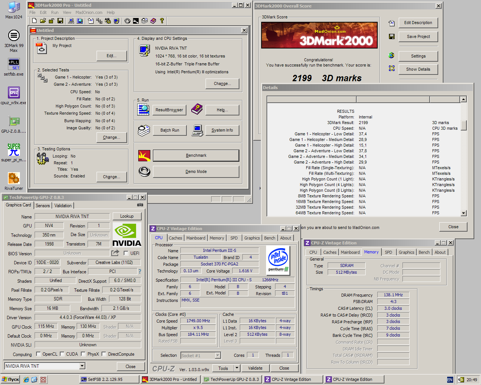481x385 pixels.
Task: Click the floppy disk Save toolbar icon in 3DMark2000
Action: click(x=60, y=21)
